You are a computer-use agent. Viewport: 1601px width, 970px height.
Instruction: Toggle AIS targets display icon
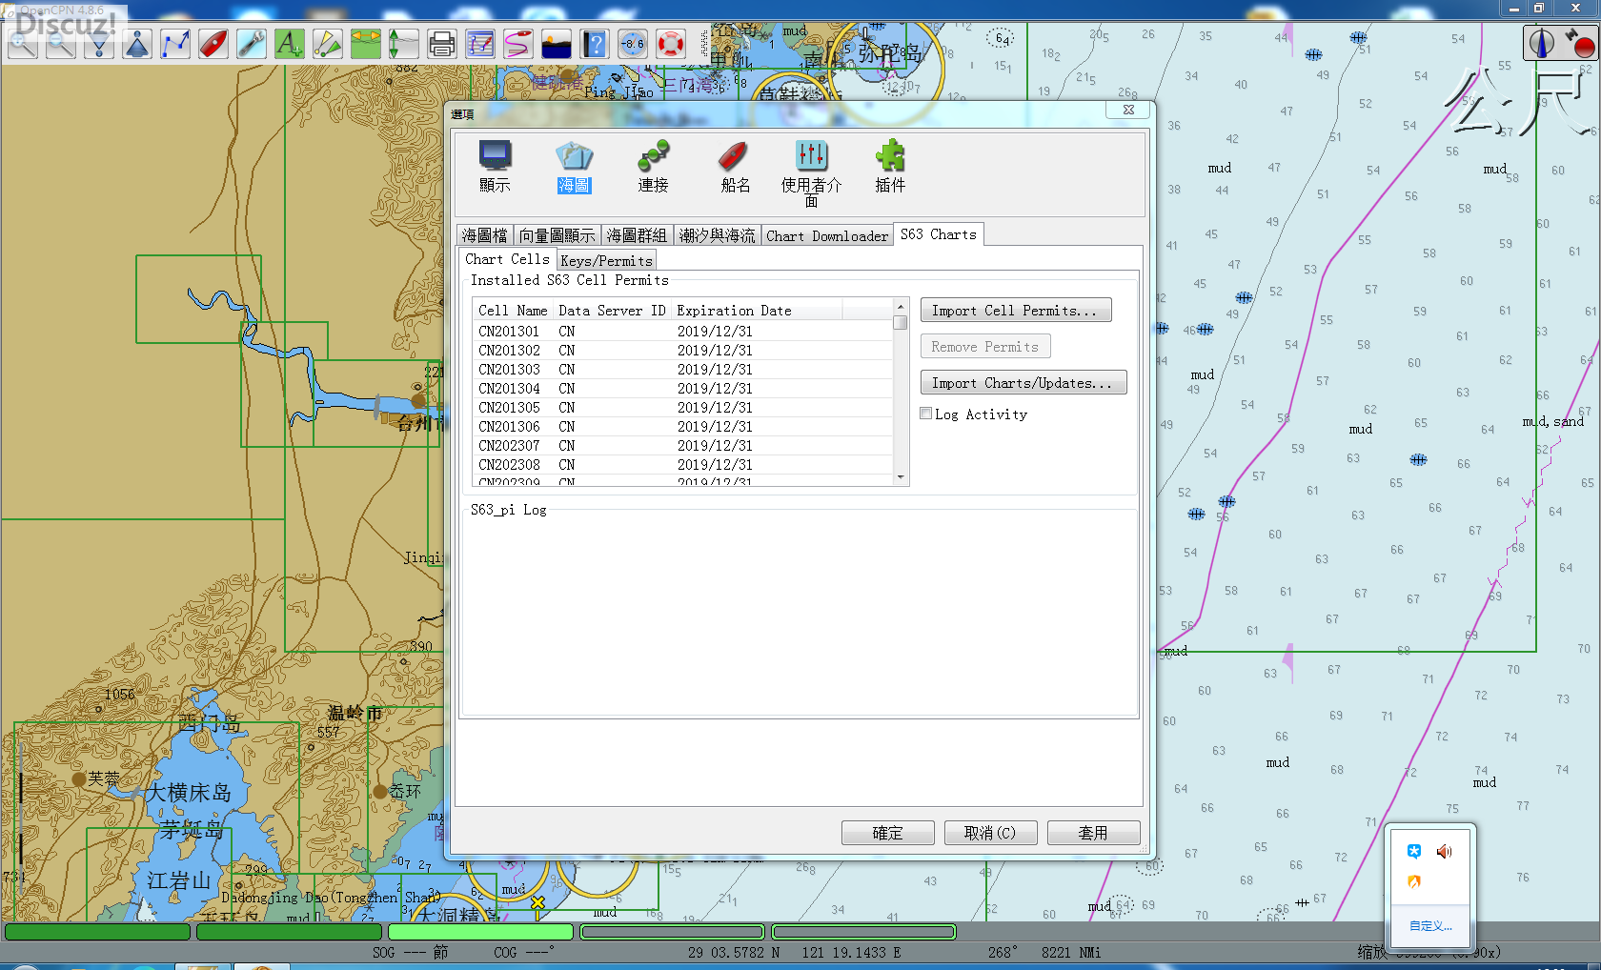tap(328, 44)
